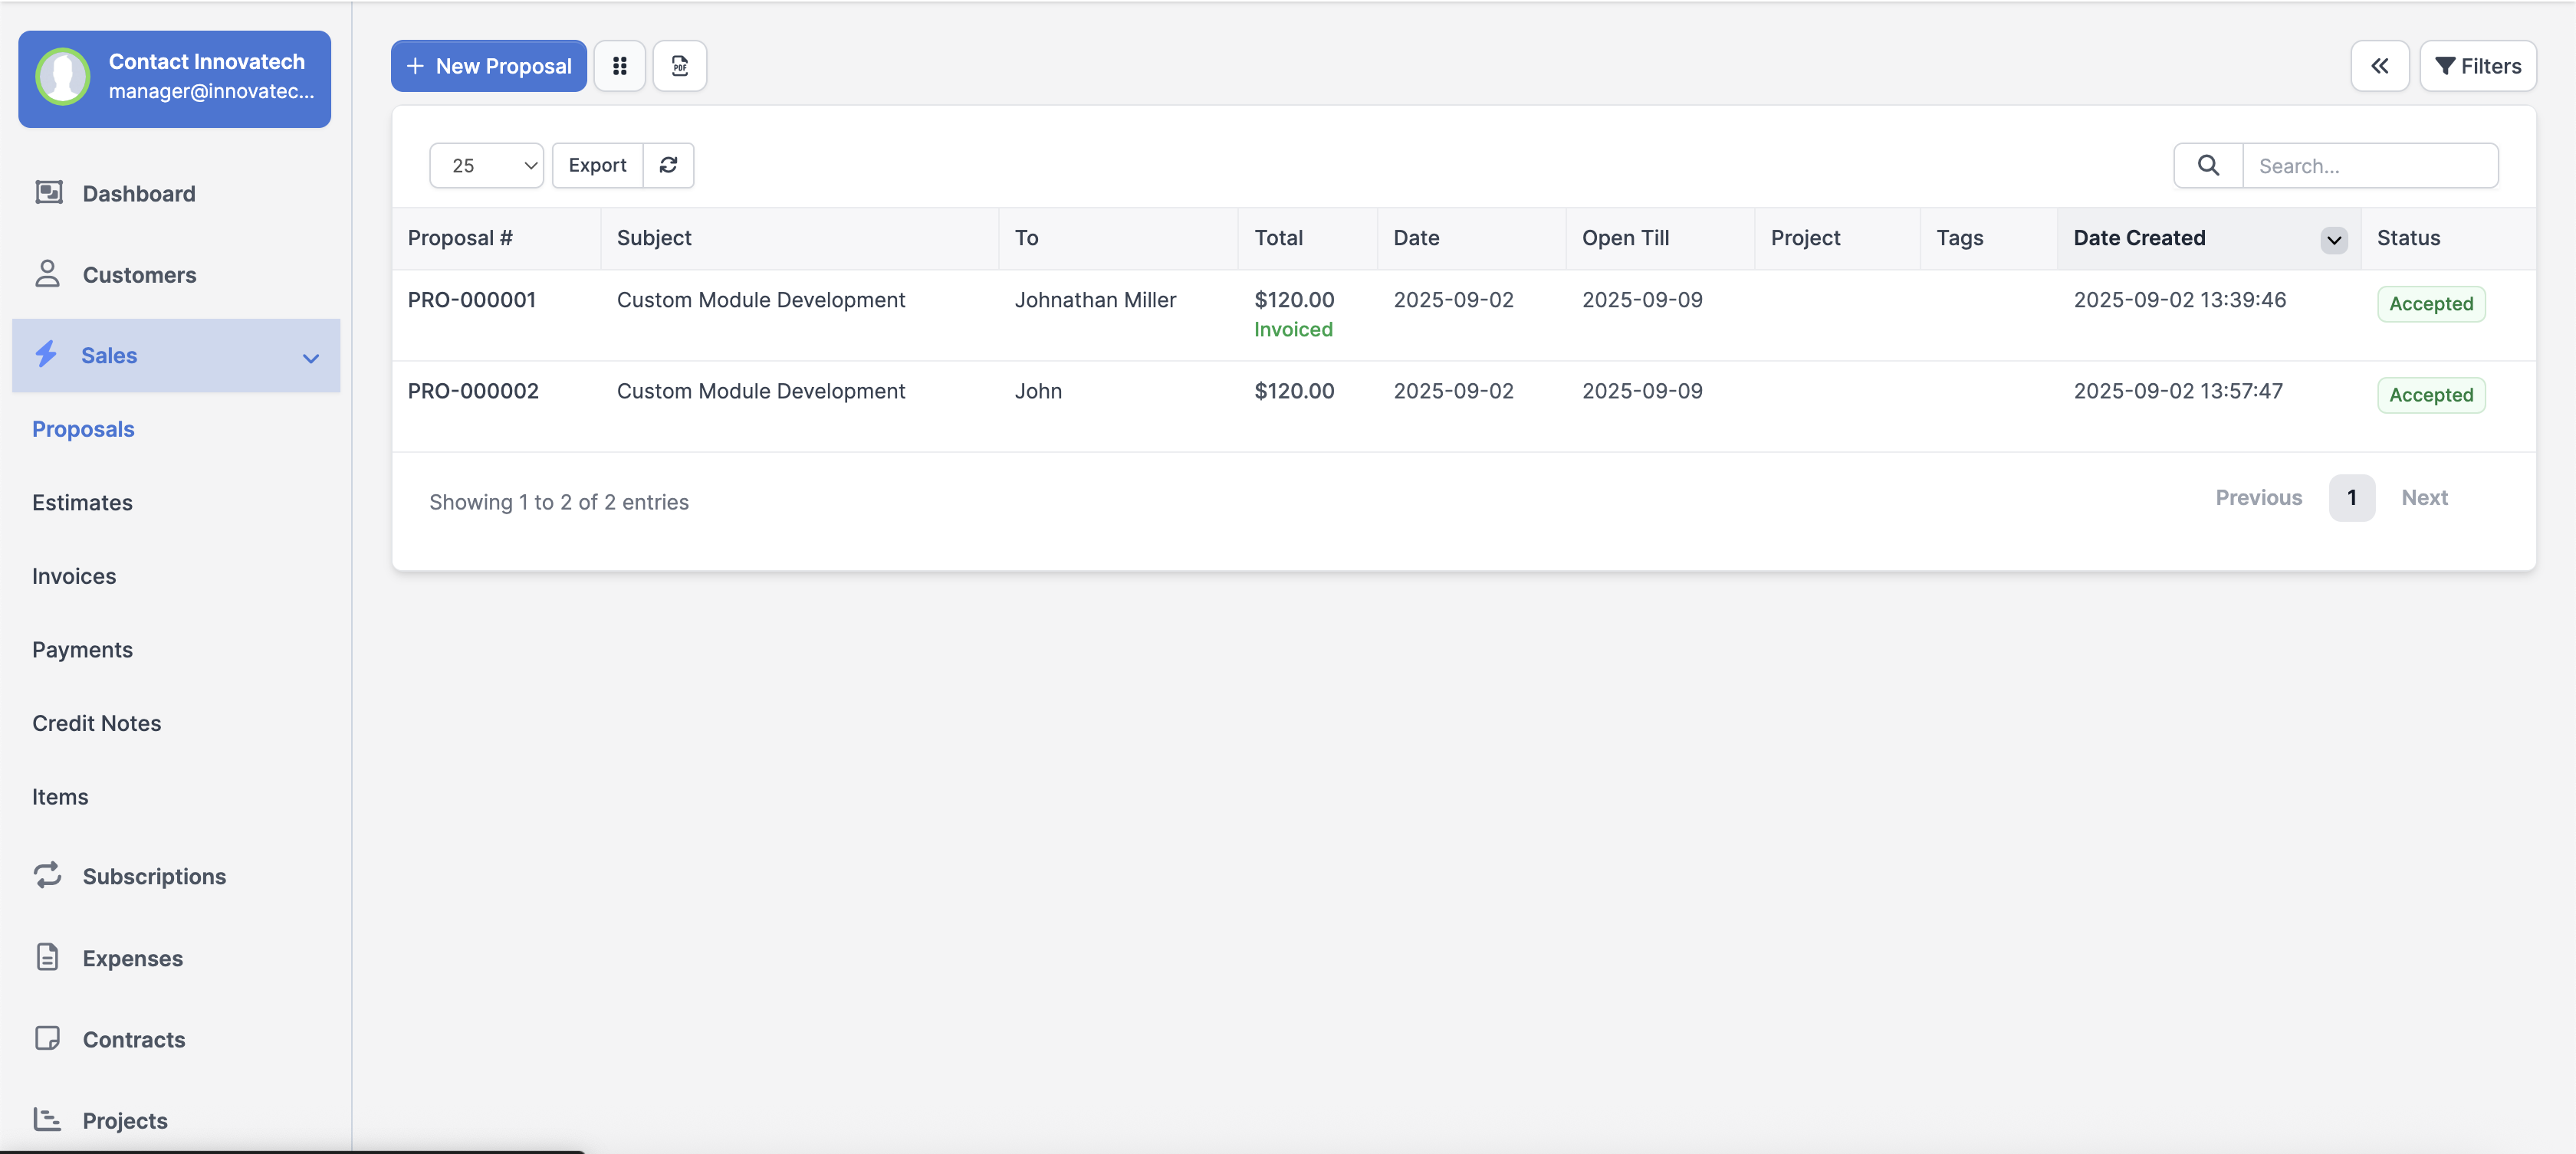The width and height of the screenshot is (2576, 1154).
Task: Open the Date Created sort dropdown
Action: click(2333, 239)
